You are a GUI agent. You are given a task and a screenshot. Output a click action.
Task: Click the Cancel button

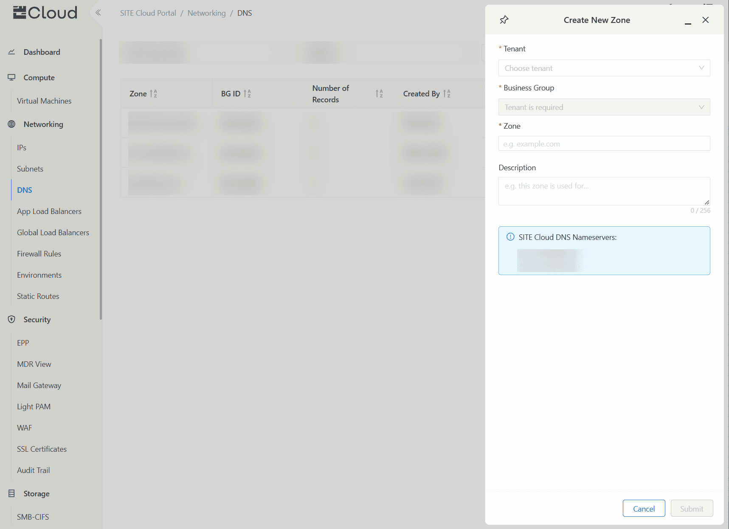coord(644,509)
